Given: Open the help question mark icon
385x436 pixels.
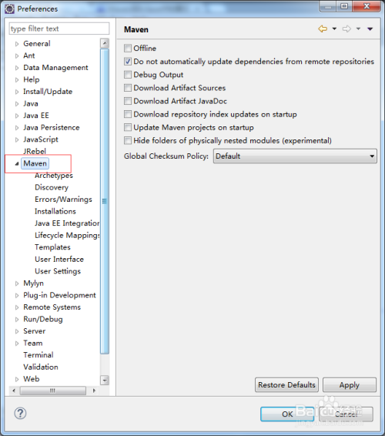Looking at the screenshot, I should pyautogui.click(x=20, y=413).
